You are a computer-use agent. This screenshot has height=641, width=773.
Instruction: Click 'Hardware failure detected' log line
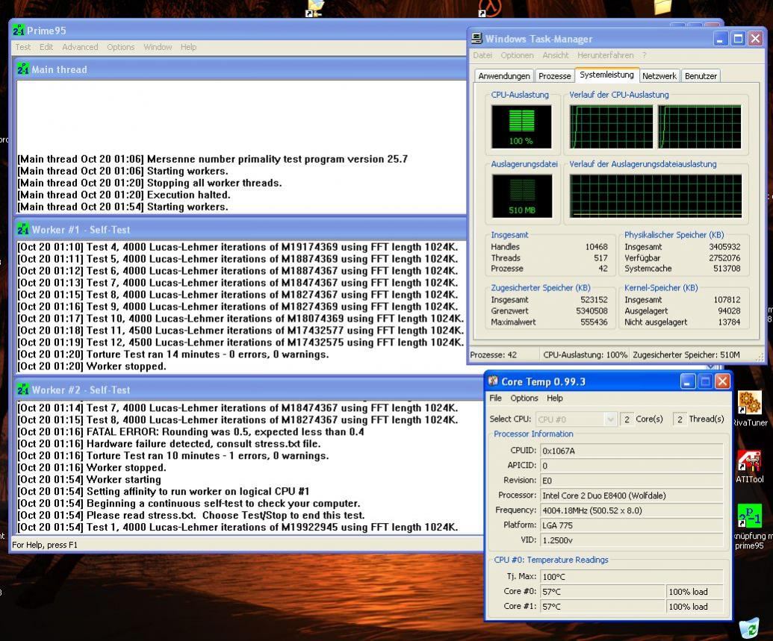(169, 443)
